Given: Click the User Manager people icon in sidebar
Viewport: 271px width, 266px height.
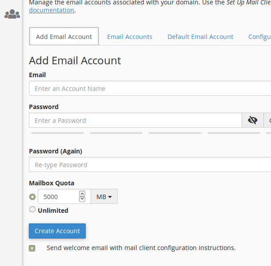Looking at the screenshot, I should point(12,15).
